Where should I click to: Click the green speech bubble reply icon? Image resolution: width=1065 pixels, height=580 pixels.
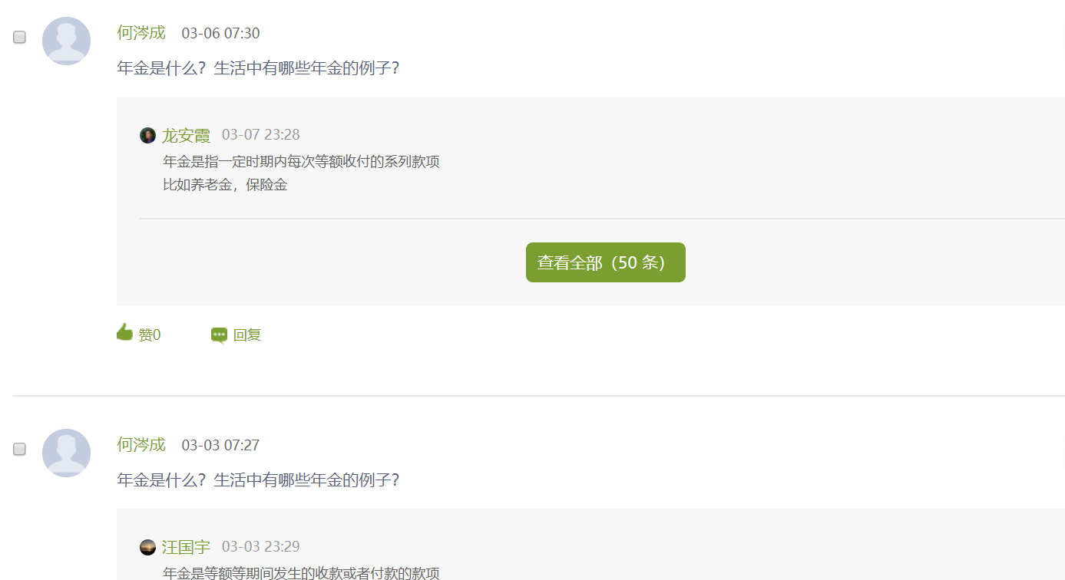click(219, 335)
